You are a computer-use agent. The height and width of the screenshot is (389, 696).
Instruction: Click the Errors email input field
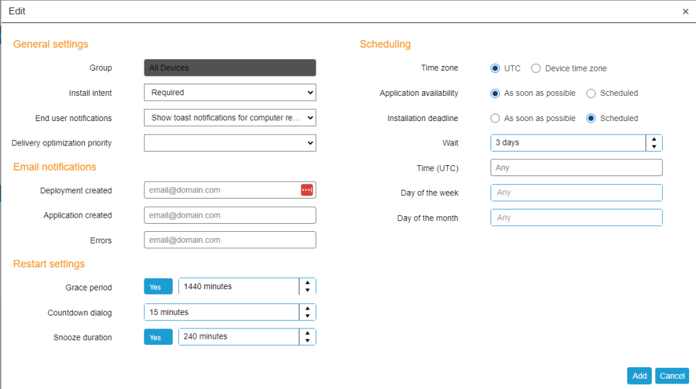coord(229,240)
